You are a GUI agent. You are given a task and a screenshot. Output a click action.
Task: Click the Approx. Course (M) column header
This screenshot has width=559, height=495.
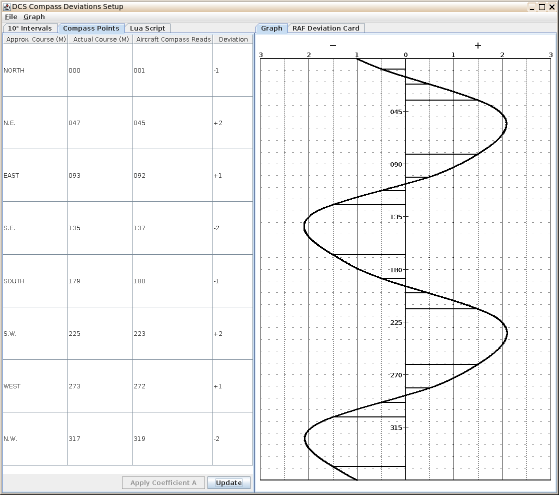(x=35, y=39)
